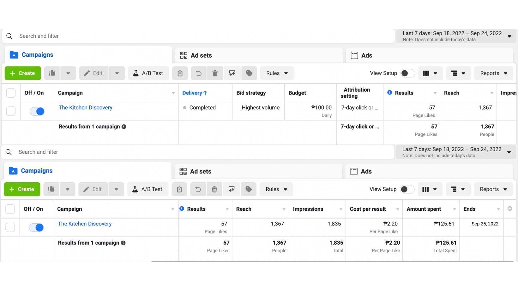Expand the Reports dropdown in the lower toolbar
Screen dimensions: 518x291
point(493,189)
